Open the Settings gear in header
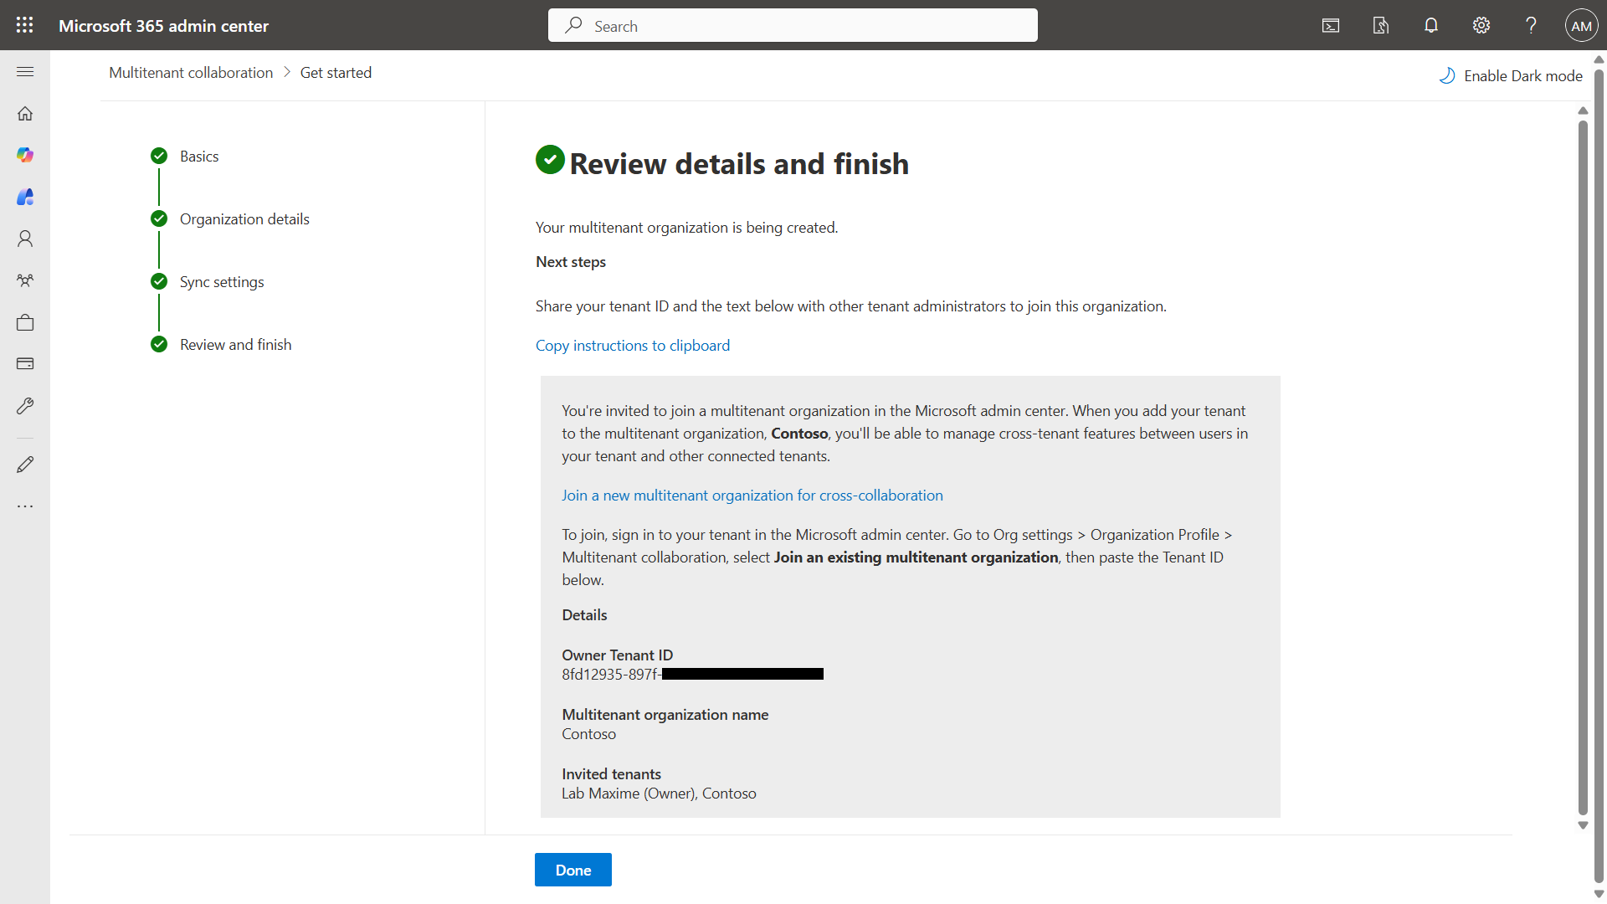This screenshot has width=1607, height=904. point(1481,26)
